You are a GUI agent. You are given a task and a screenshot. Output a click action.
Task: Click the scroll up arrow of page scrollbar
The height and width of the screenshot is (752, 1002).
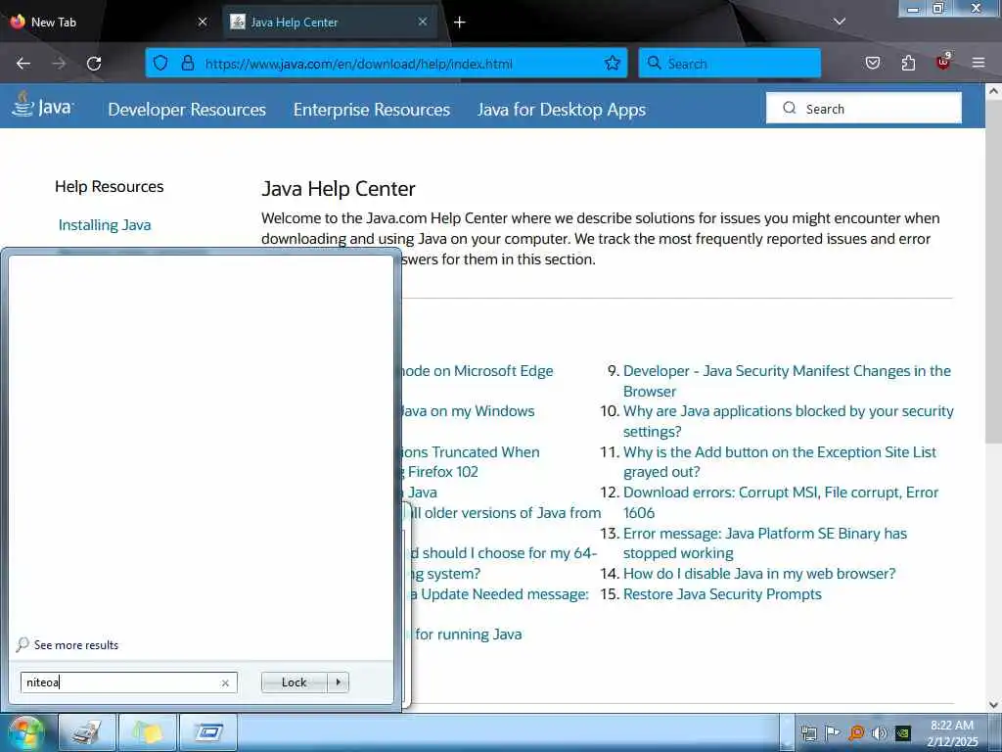click(x=994, y=91)
